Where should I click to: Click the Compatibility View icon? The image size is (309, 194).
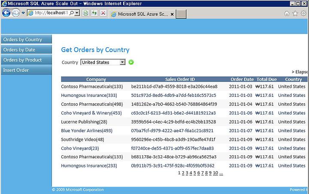pyautogui.click(x=85, y=13)
